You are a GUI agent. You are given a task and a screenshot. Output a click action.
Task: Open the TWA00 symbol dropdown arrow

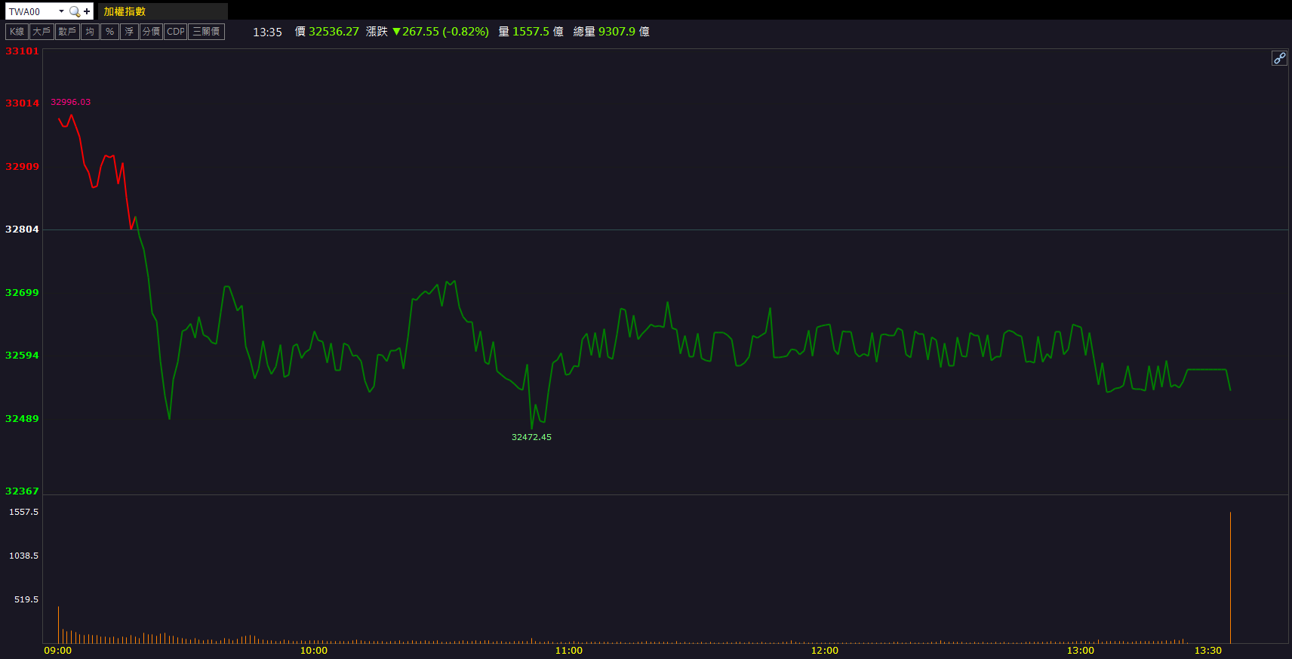tap(61, 11)
